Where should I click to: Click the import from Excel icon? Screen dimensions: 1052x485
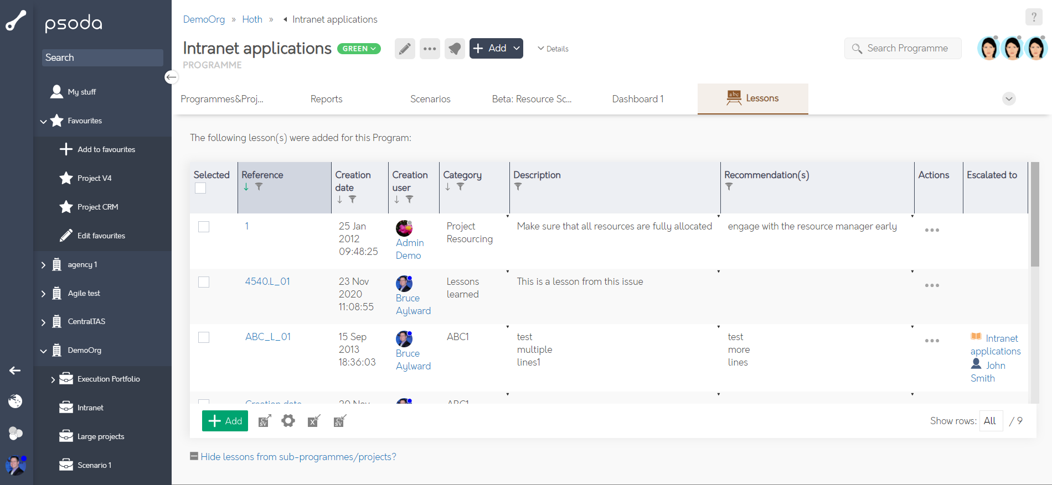[314, 421]
